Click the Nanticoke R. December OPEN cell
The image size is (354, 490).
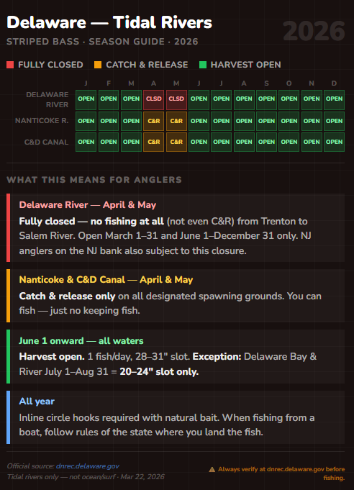click(334, 122)
